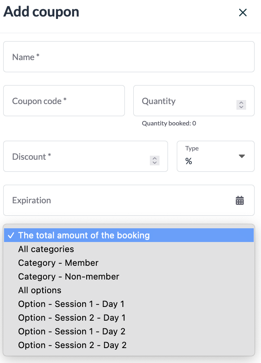
Task: Select 'Option - Session 2 - Day 2'
Action: point(72,345)
